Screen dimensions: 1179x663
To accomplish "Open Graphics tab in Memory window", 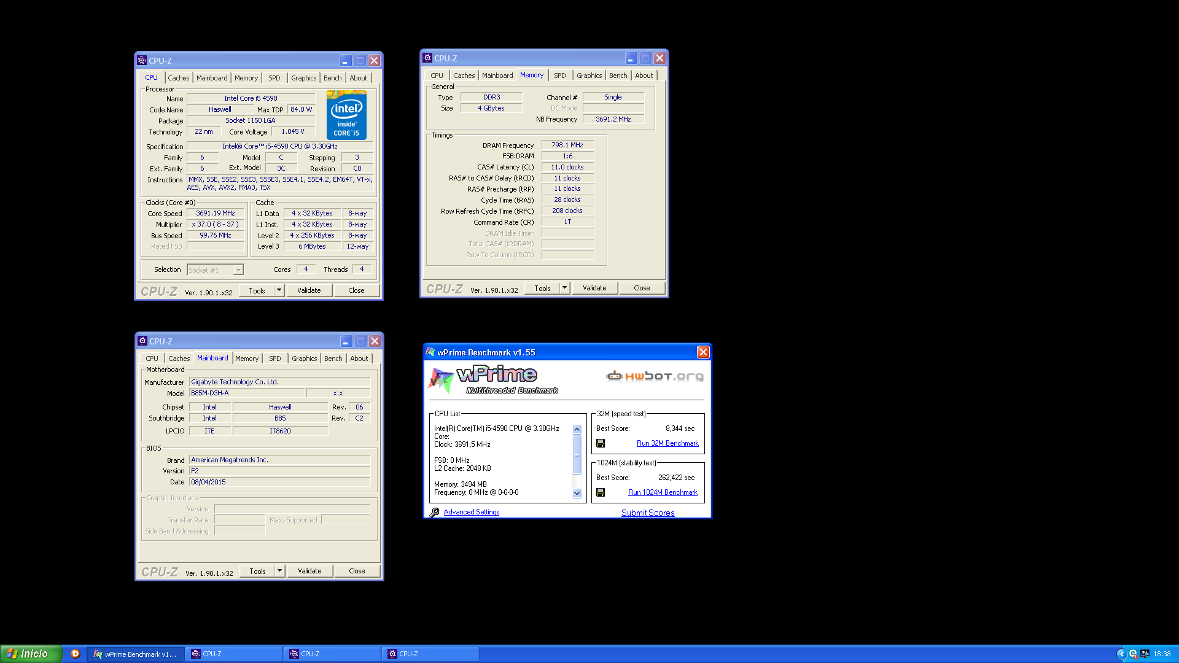I will click(589, 76).
